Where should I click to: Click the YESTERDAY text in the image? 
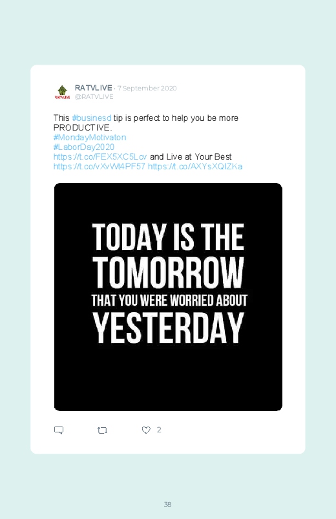click(168, 328)
